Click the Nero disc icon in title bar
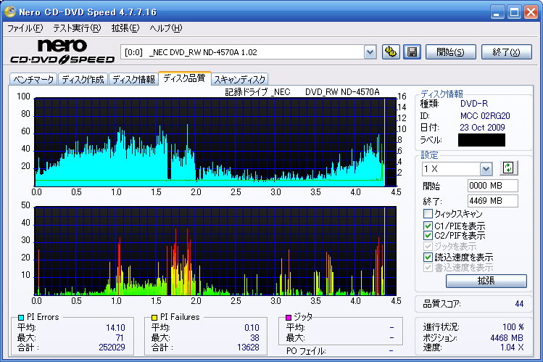The height and width of the screenshot is (362, 543). point(9,12)
